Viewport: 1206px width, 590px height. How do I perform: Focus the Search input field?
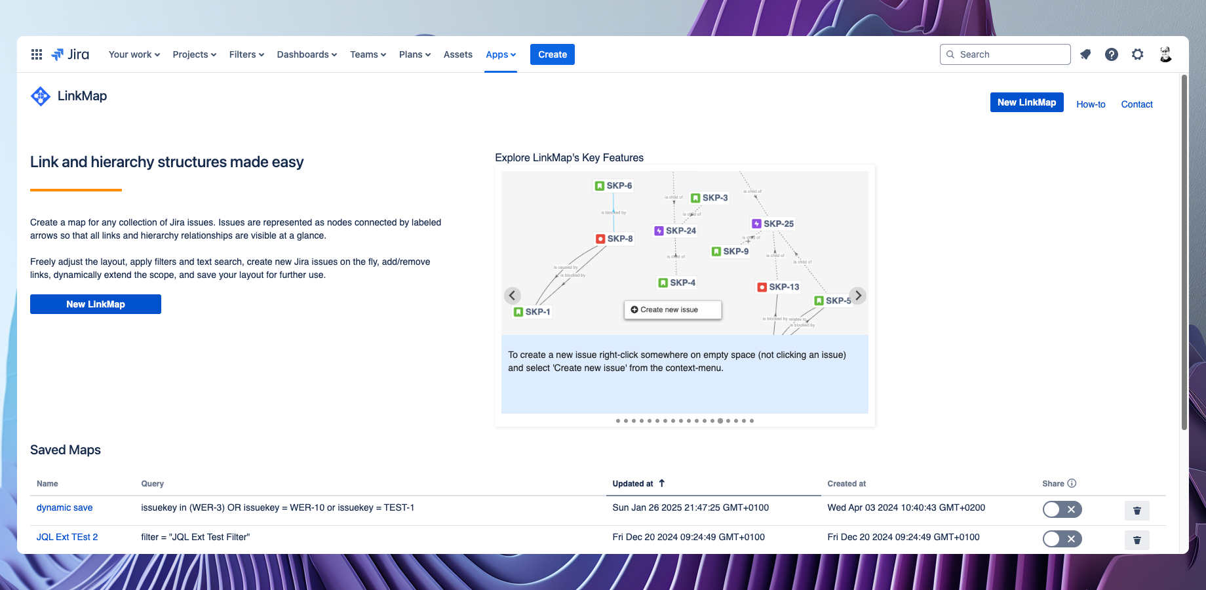tap(1005, 54)
